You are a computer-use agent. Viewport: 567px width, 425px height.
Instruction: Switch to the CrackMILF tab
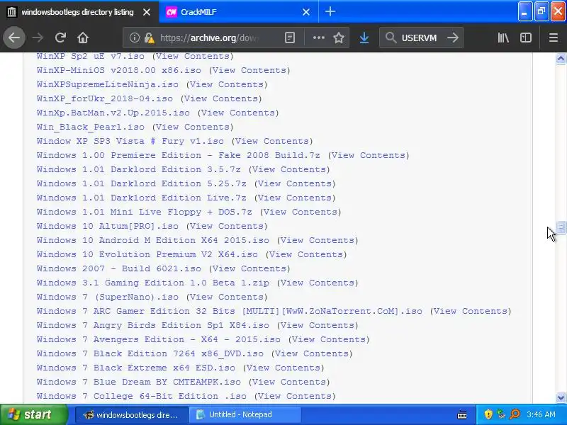(x=239, y=12)
